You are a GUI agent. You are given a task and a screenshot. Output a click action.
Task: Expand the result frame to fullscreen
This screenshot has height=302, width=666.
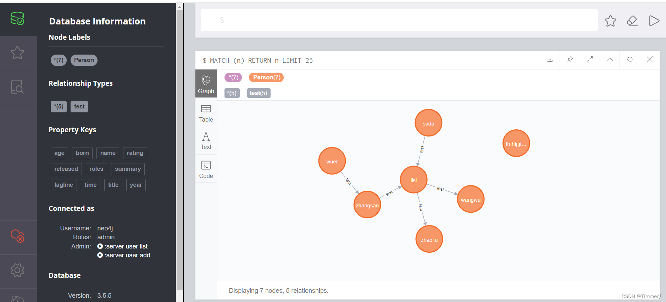589,60
